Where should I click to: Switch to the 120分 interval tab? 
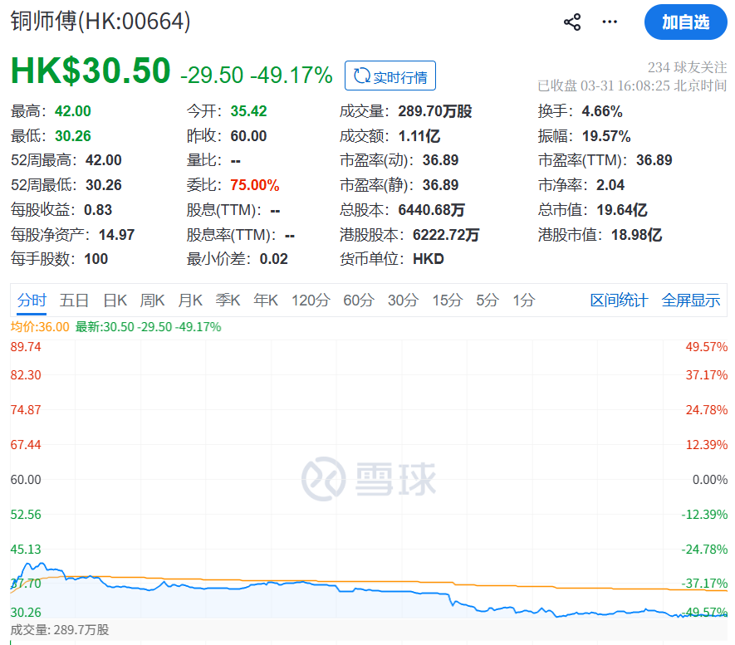coord(311,301)
